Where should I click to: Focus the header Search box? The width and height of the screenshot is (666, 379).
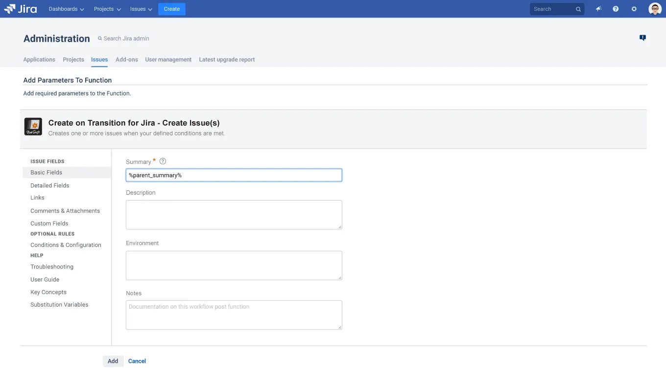coord(557,9)
